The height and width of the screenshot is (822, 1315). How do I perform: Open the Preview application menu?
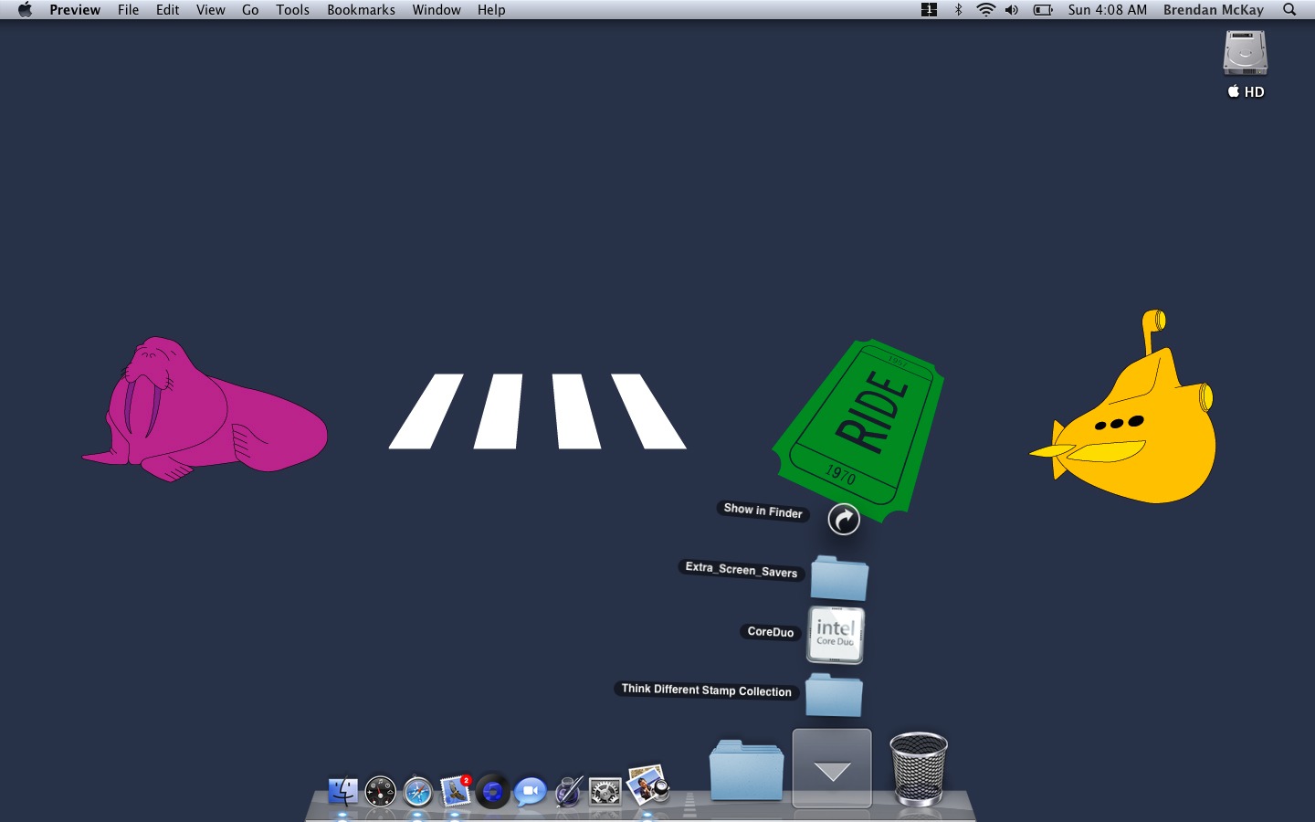point(75,10)
